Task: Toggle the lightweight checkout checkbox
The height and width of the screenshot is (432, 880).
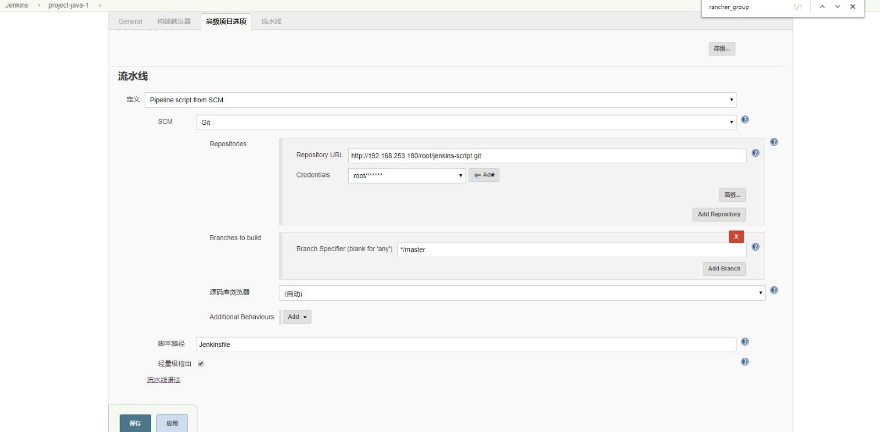Action: click(x=201, y=363)
